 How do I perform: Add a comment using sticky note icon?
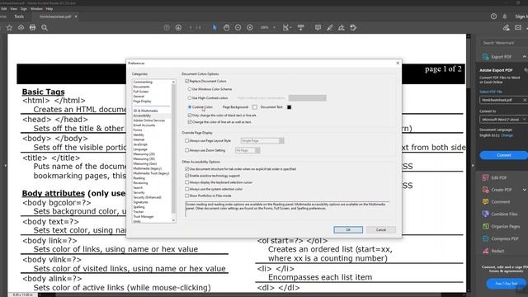[x=318, y=27]
